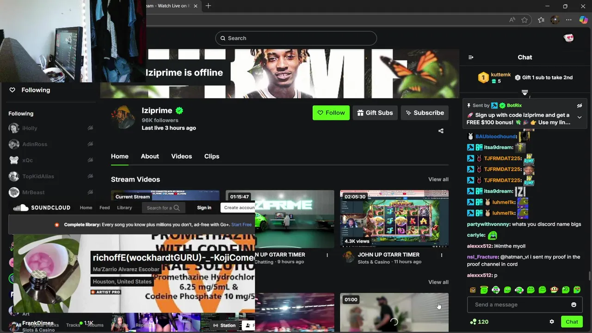
Task: Open xQc channel from Following list
Action: (27, 160)
